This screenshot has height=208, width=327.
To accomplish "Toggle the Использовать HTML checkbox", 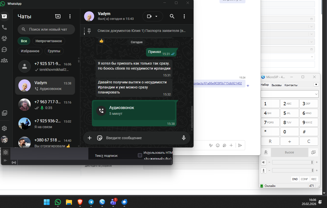I will [x=140, y=155].
